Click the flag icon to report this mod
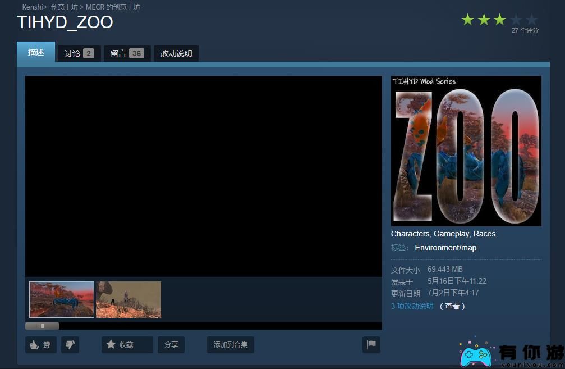 [x=371, y=344]
